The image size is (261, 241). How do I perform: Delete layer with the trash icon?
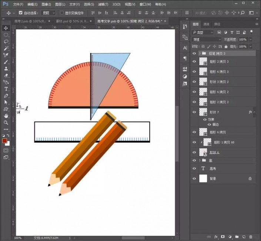click(x=251, y=237)
